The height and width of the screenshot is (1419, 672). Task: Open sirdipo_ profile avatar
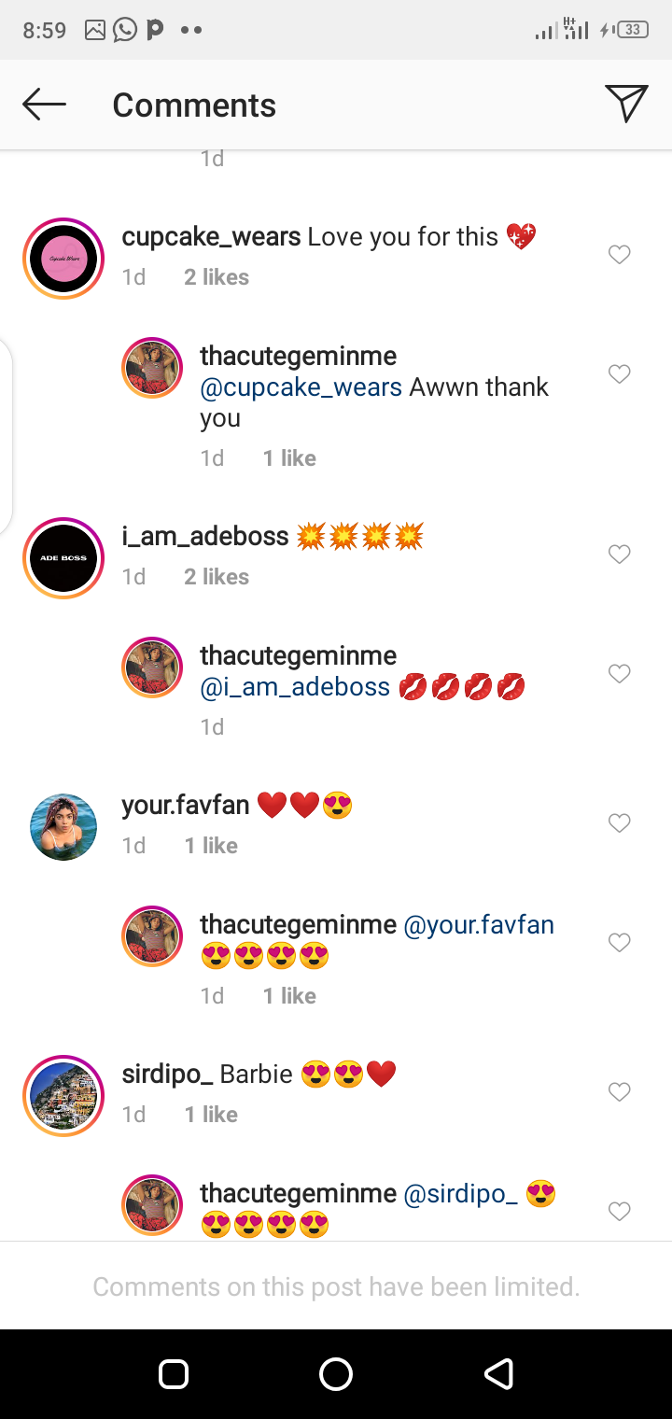click(x=63, y=1096)
